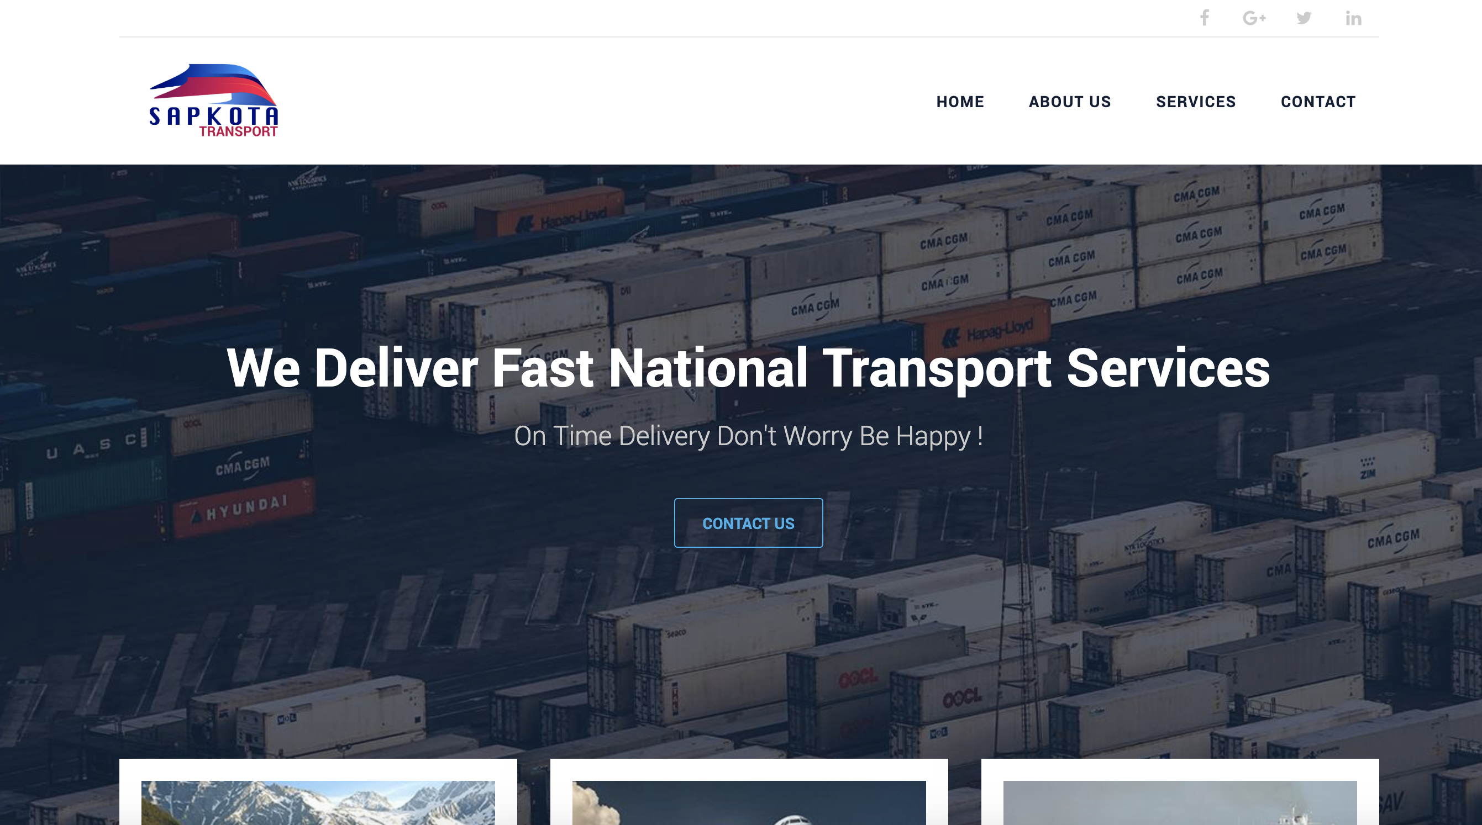Expand the services dropdown menu

(x=1195, y=102)
